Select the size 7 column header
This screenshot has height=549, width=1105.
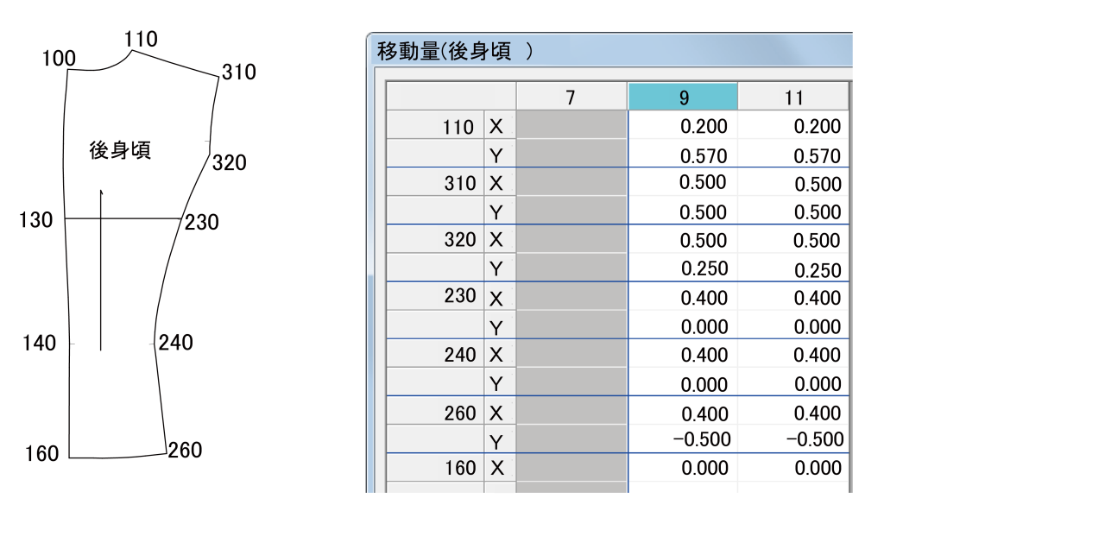point(570,96)
